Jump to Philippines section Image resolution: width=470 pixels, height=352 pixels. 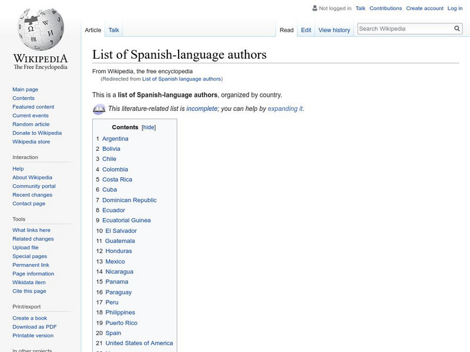click(120, 313)
